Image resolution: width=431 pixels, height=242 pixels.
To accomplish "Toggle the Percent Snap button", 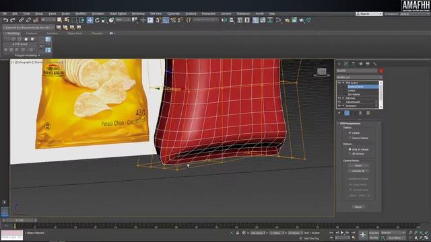I will (173, 20).
